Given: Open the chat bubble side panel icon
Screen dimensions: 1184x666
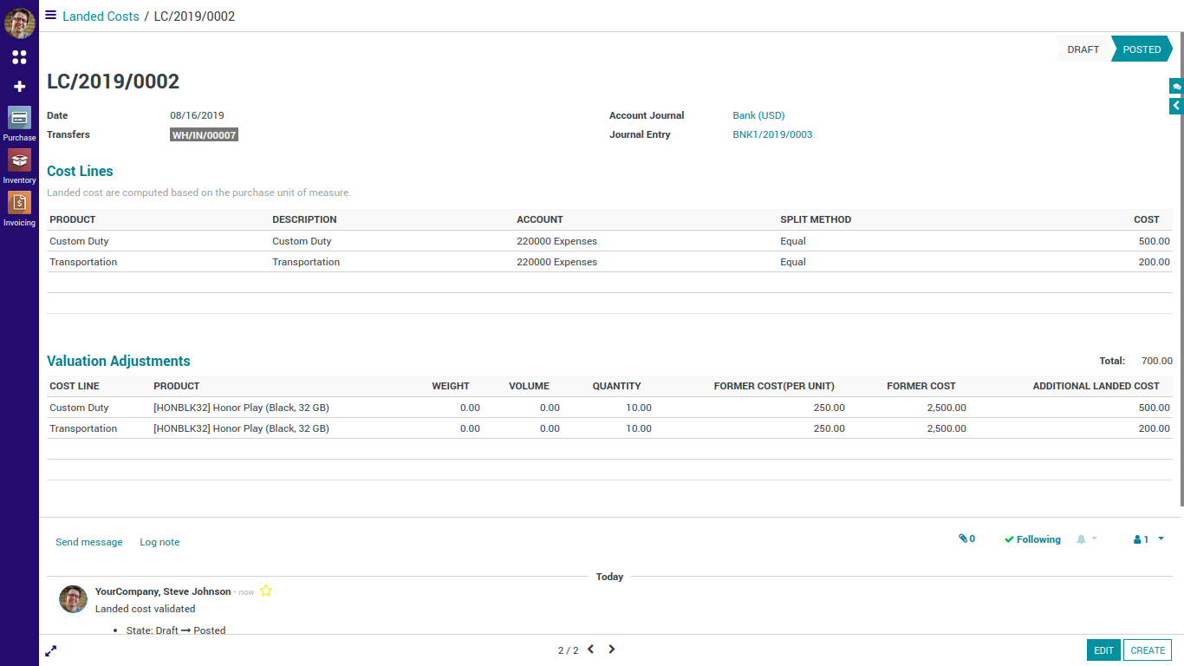Looking at the screenshot, I should coord(1176,87).
